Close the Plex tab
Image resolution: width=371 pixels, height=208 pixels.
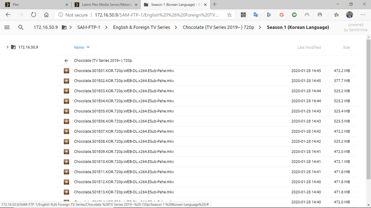point(66,4)
